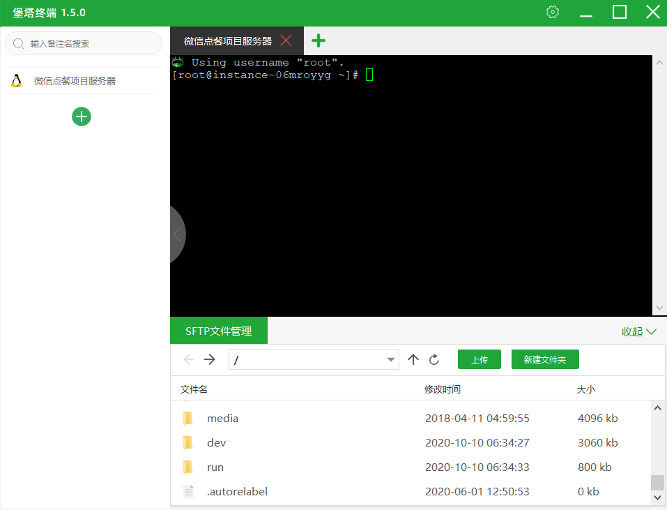The height and width of the screenshot is (510, 667).
Task: Go forward in SFTP navigation
Action: (x=210, y=360)
